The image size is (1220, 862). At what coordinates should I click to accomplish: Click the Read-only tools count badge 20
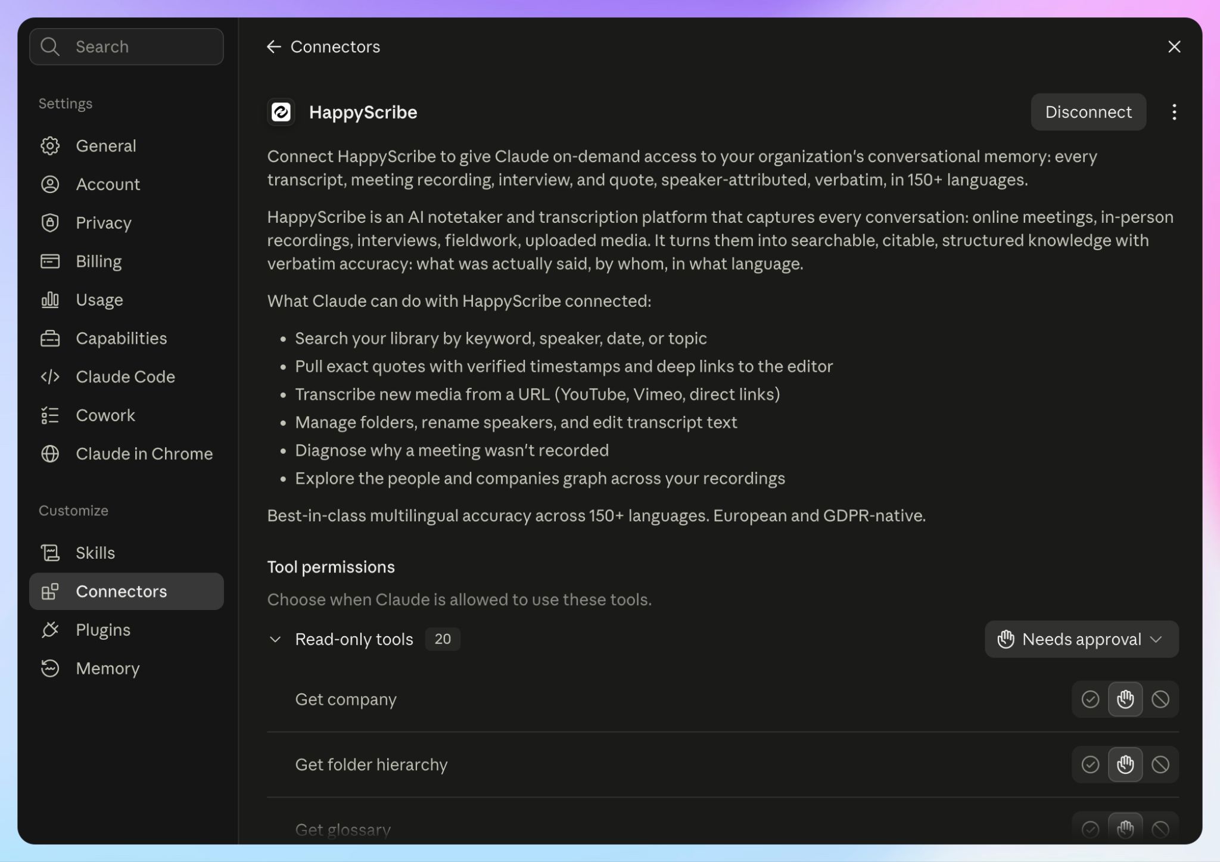(443, 639)
